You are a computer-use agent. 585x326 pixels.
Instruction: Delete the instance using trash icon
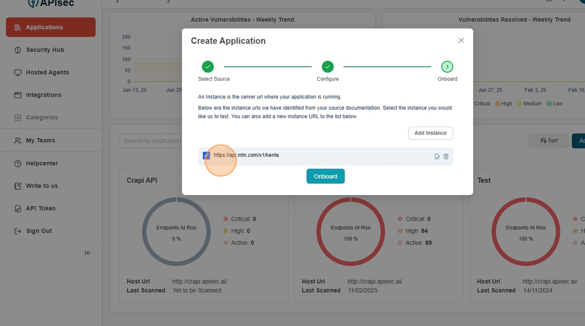446,156
